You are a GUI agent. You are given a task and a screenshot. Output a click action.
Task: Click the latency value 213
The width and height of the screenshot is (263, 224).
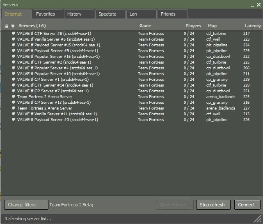[x=246, y=114]
